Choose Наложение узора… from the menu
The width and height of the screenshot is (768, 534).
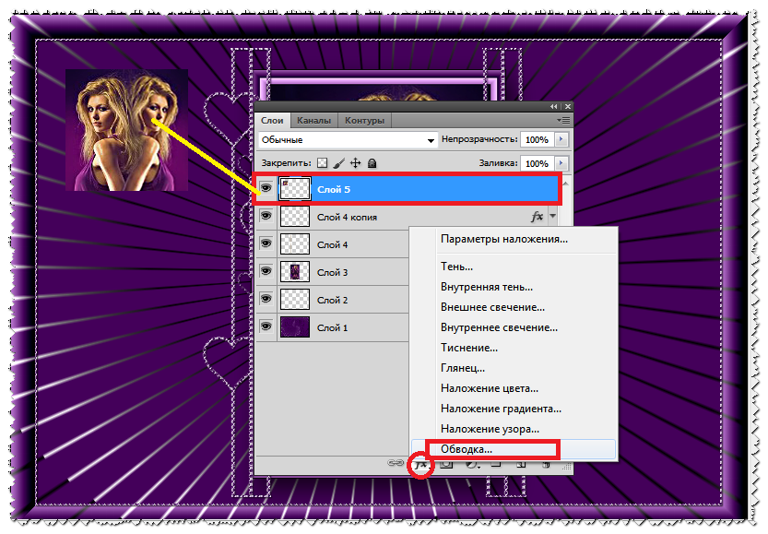(490, 429)
